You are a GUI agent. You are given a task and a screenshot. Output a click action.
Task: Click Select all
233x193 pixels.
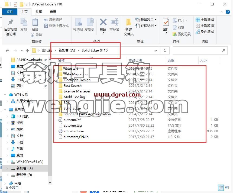pos(205,20)
